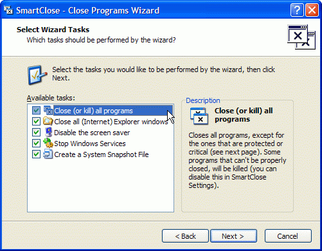Select the Stop Windows Services task label
This screenshot has width=322, height=251.
coord(90,144)
